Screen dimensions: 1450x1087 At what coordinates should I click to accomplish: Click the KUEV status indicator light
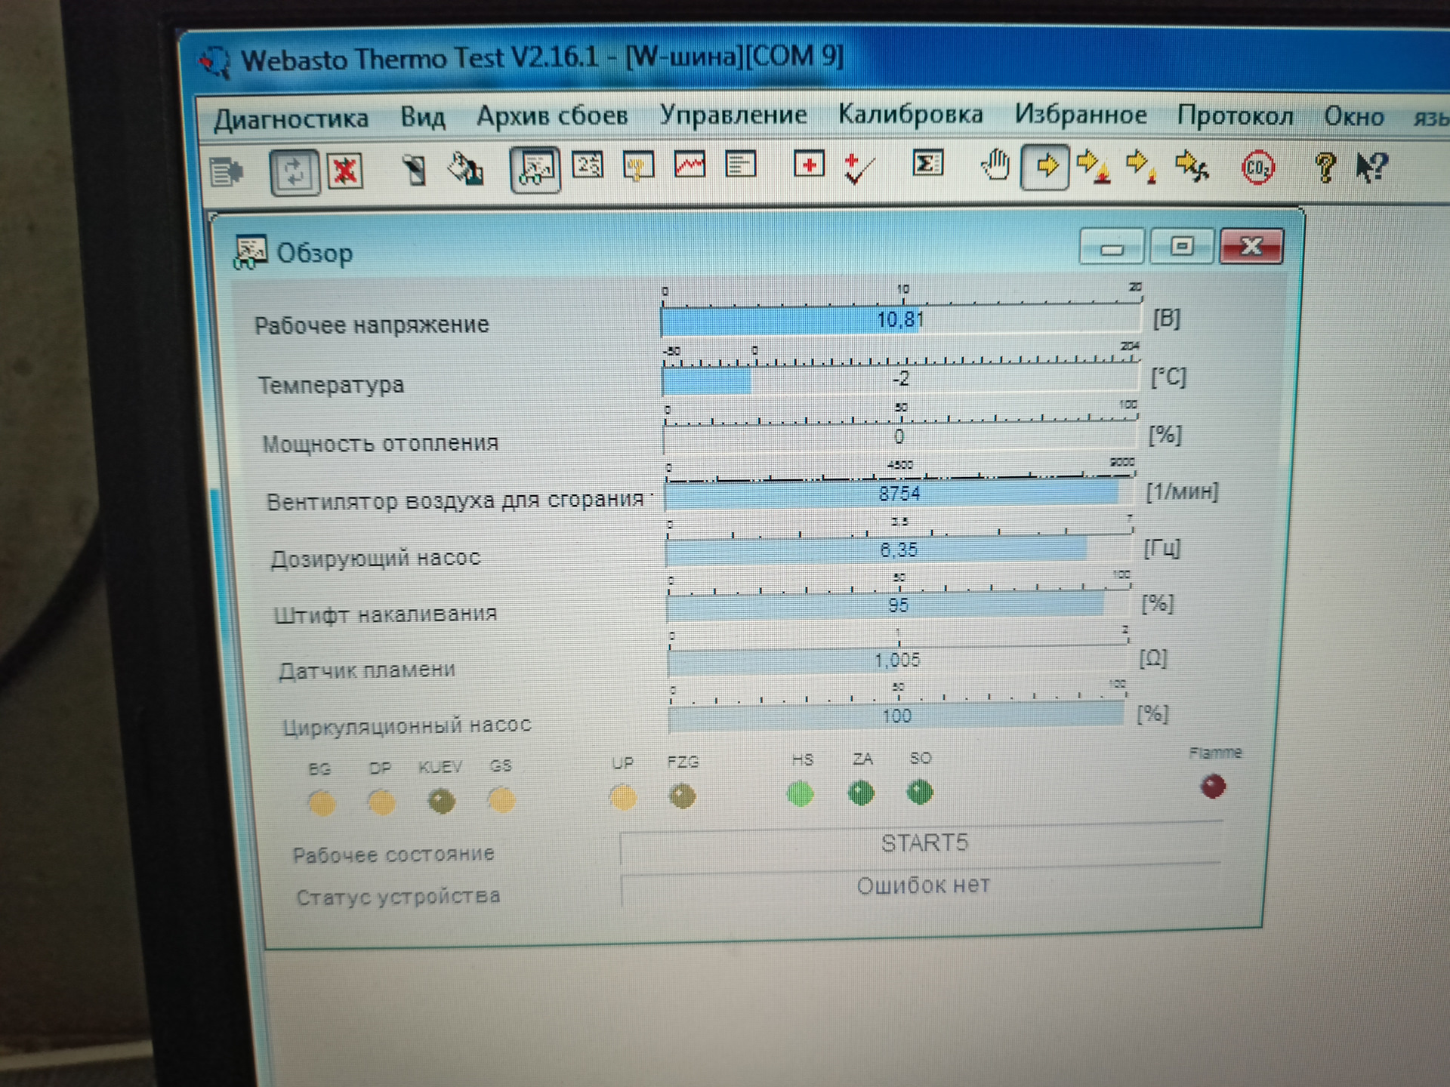coord(442,800)
